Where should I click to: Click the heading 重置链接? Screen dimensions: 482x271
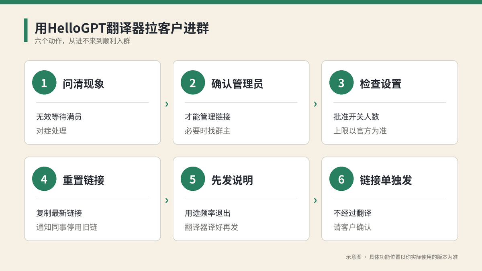click(x=84, y=180)
